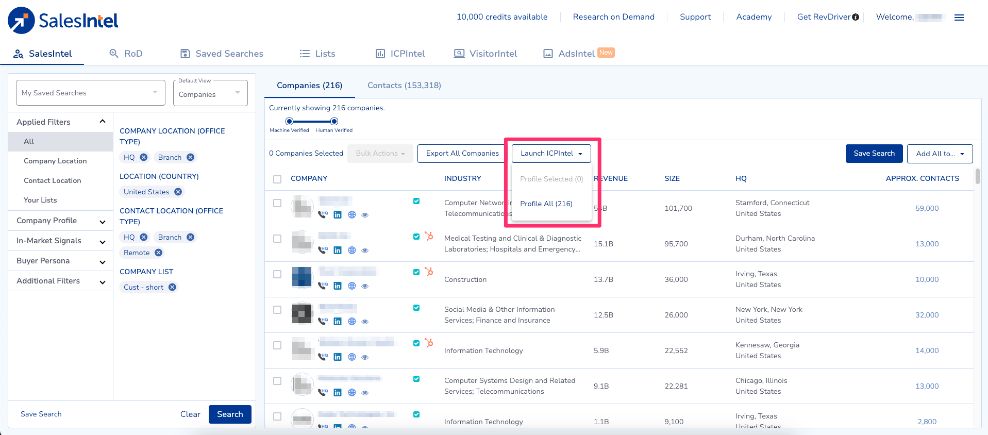
Task: Click HubSpot icon in Durham company row
Action: point(429,236)
